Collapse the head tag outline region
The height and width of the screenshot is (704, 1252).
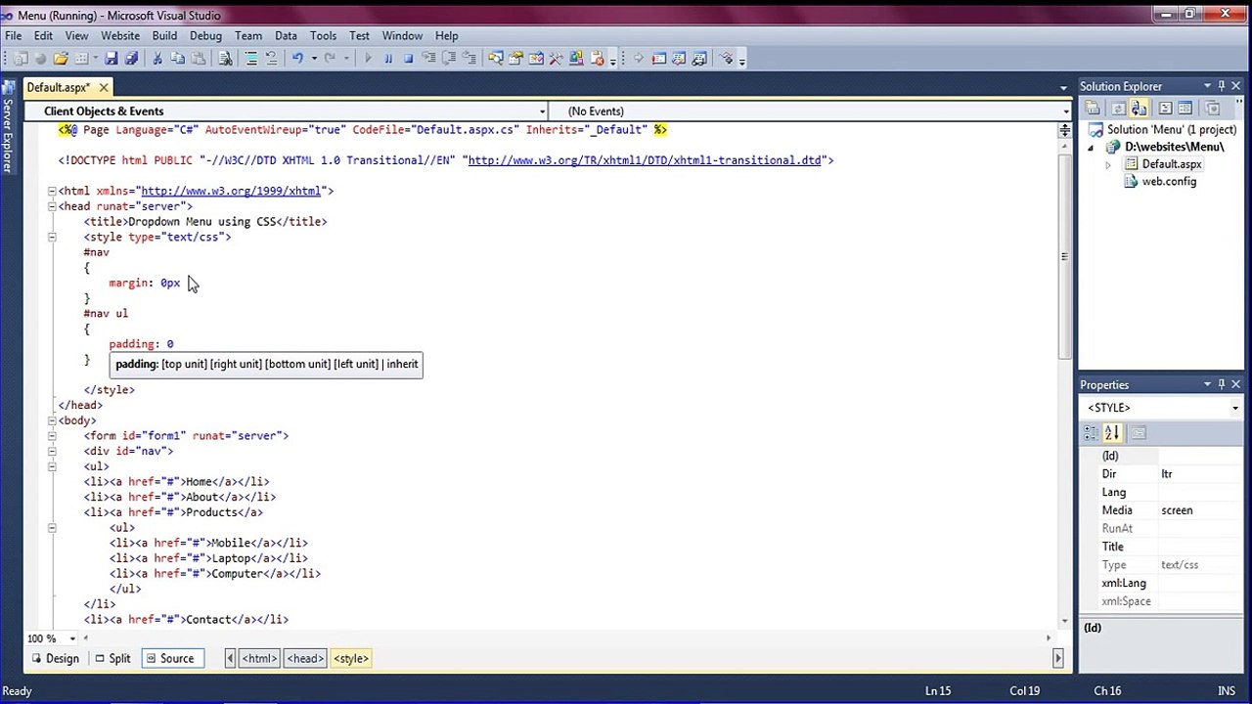52,206
